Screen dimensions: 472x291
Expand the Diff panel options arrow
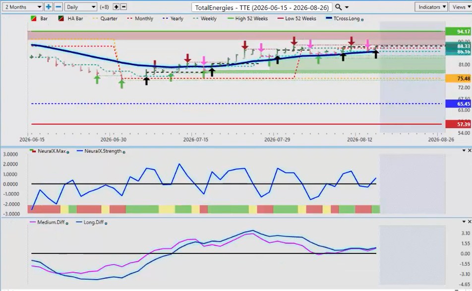[x=464, y=222]
